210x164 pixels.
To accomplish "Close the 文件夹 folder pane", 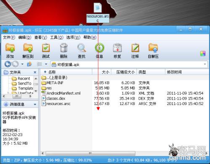I will point(35,72).
